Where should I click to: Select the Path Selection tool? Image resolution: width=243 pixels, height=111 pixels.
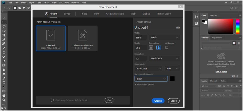pos(4,87)
